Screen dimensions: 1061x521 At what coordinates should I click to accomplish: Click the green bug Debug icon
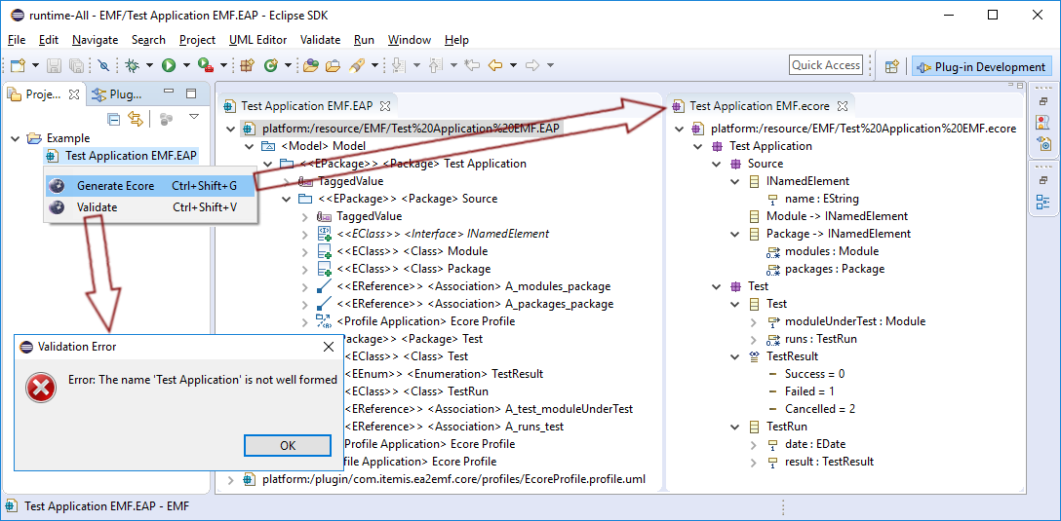pyautogui.click(x=132, y=65)
